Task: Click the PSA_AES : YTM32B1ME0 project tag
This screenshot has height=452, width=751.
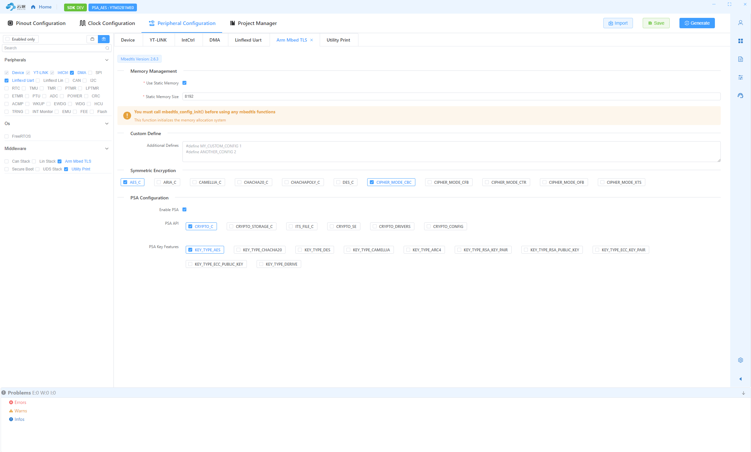Action: point(113,7)
